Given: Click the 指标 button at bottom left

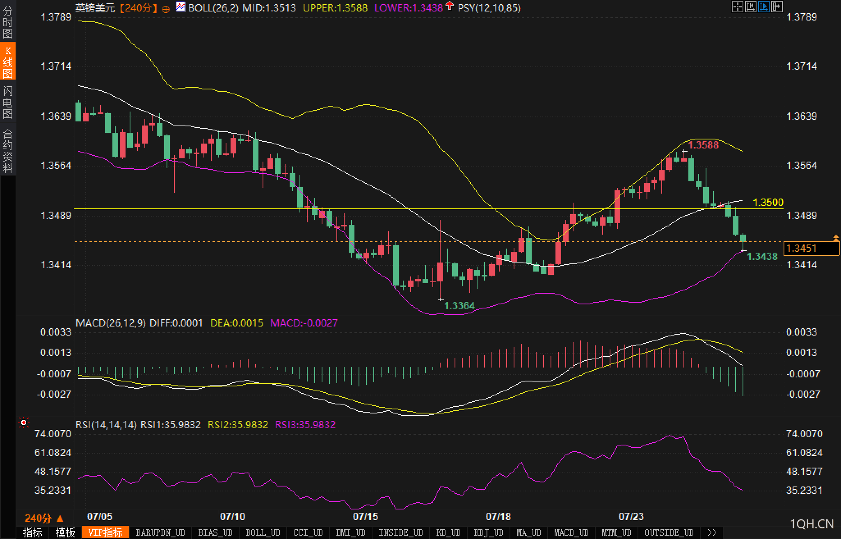Looking at the screenshot, I should tap(32, 532).
